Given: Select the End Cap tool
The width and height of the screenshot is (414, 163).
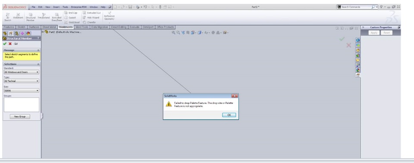Looking at the screenshot, I should [x=71, y=13].
